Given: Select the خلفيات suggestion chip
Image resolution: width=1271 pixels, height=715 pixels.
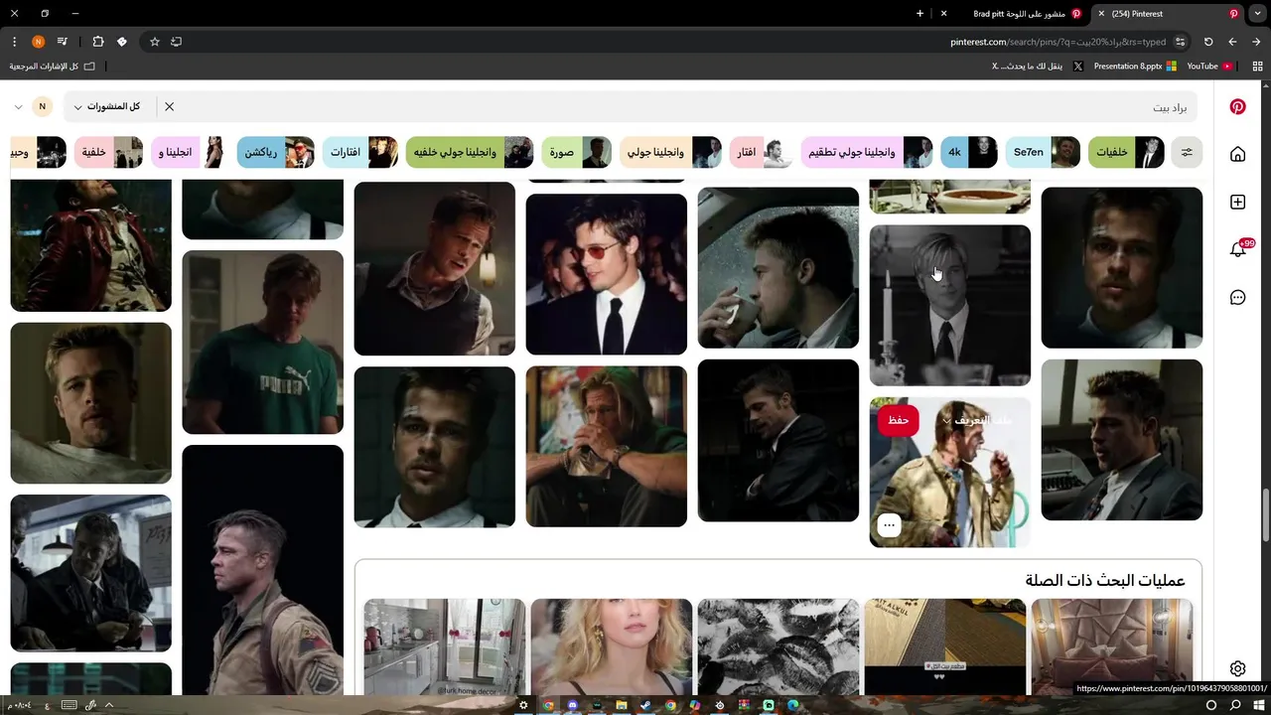Looking at the screenshot, I should (x=1126, y=152).
